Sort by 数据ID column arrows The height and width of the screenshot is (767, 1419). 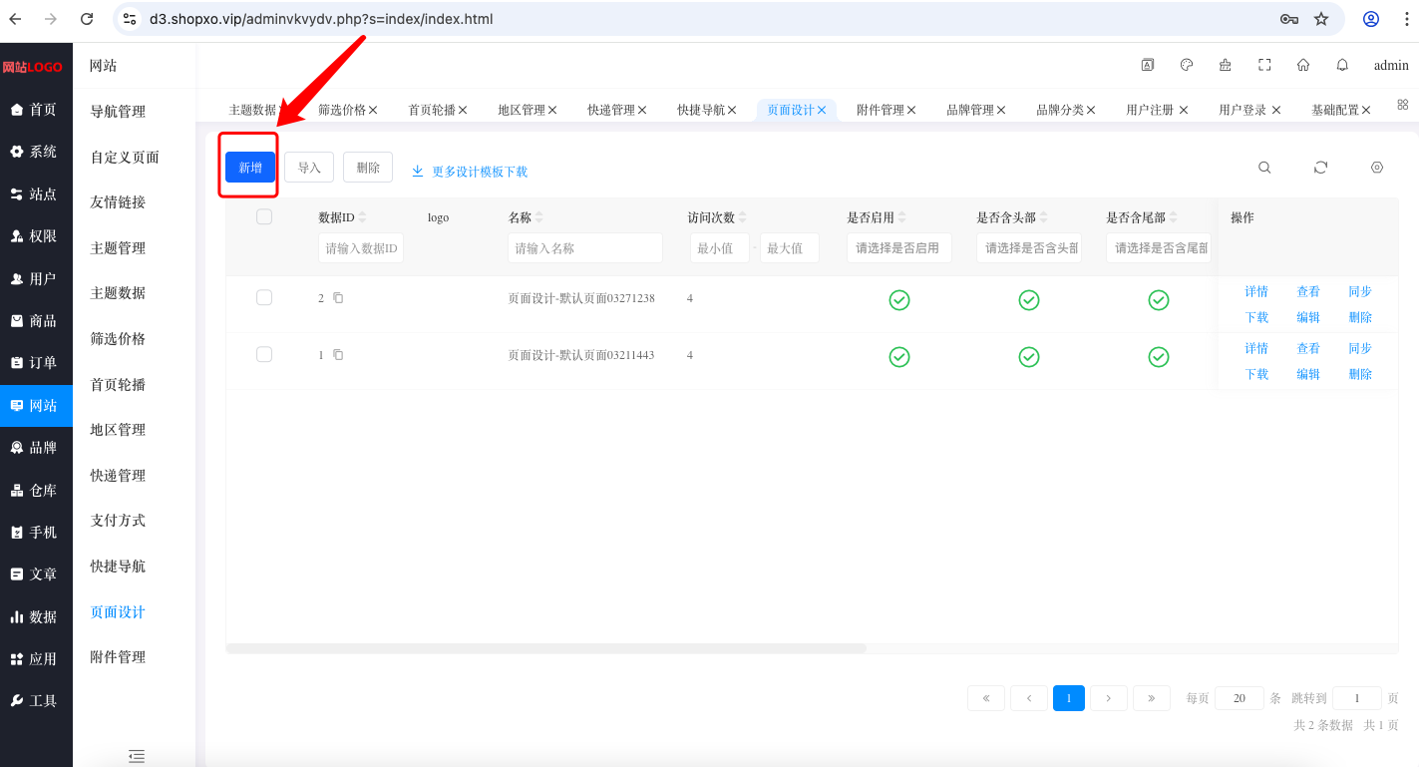tap(363, 217)
